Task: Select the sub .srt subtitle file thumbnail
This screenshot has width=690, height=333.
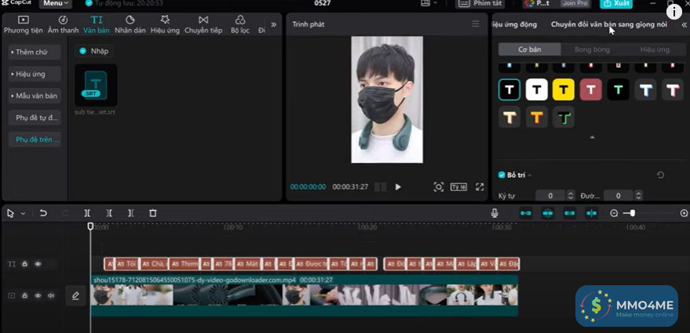Action: (96, 86)
